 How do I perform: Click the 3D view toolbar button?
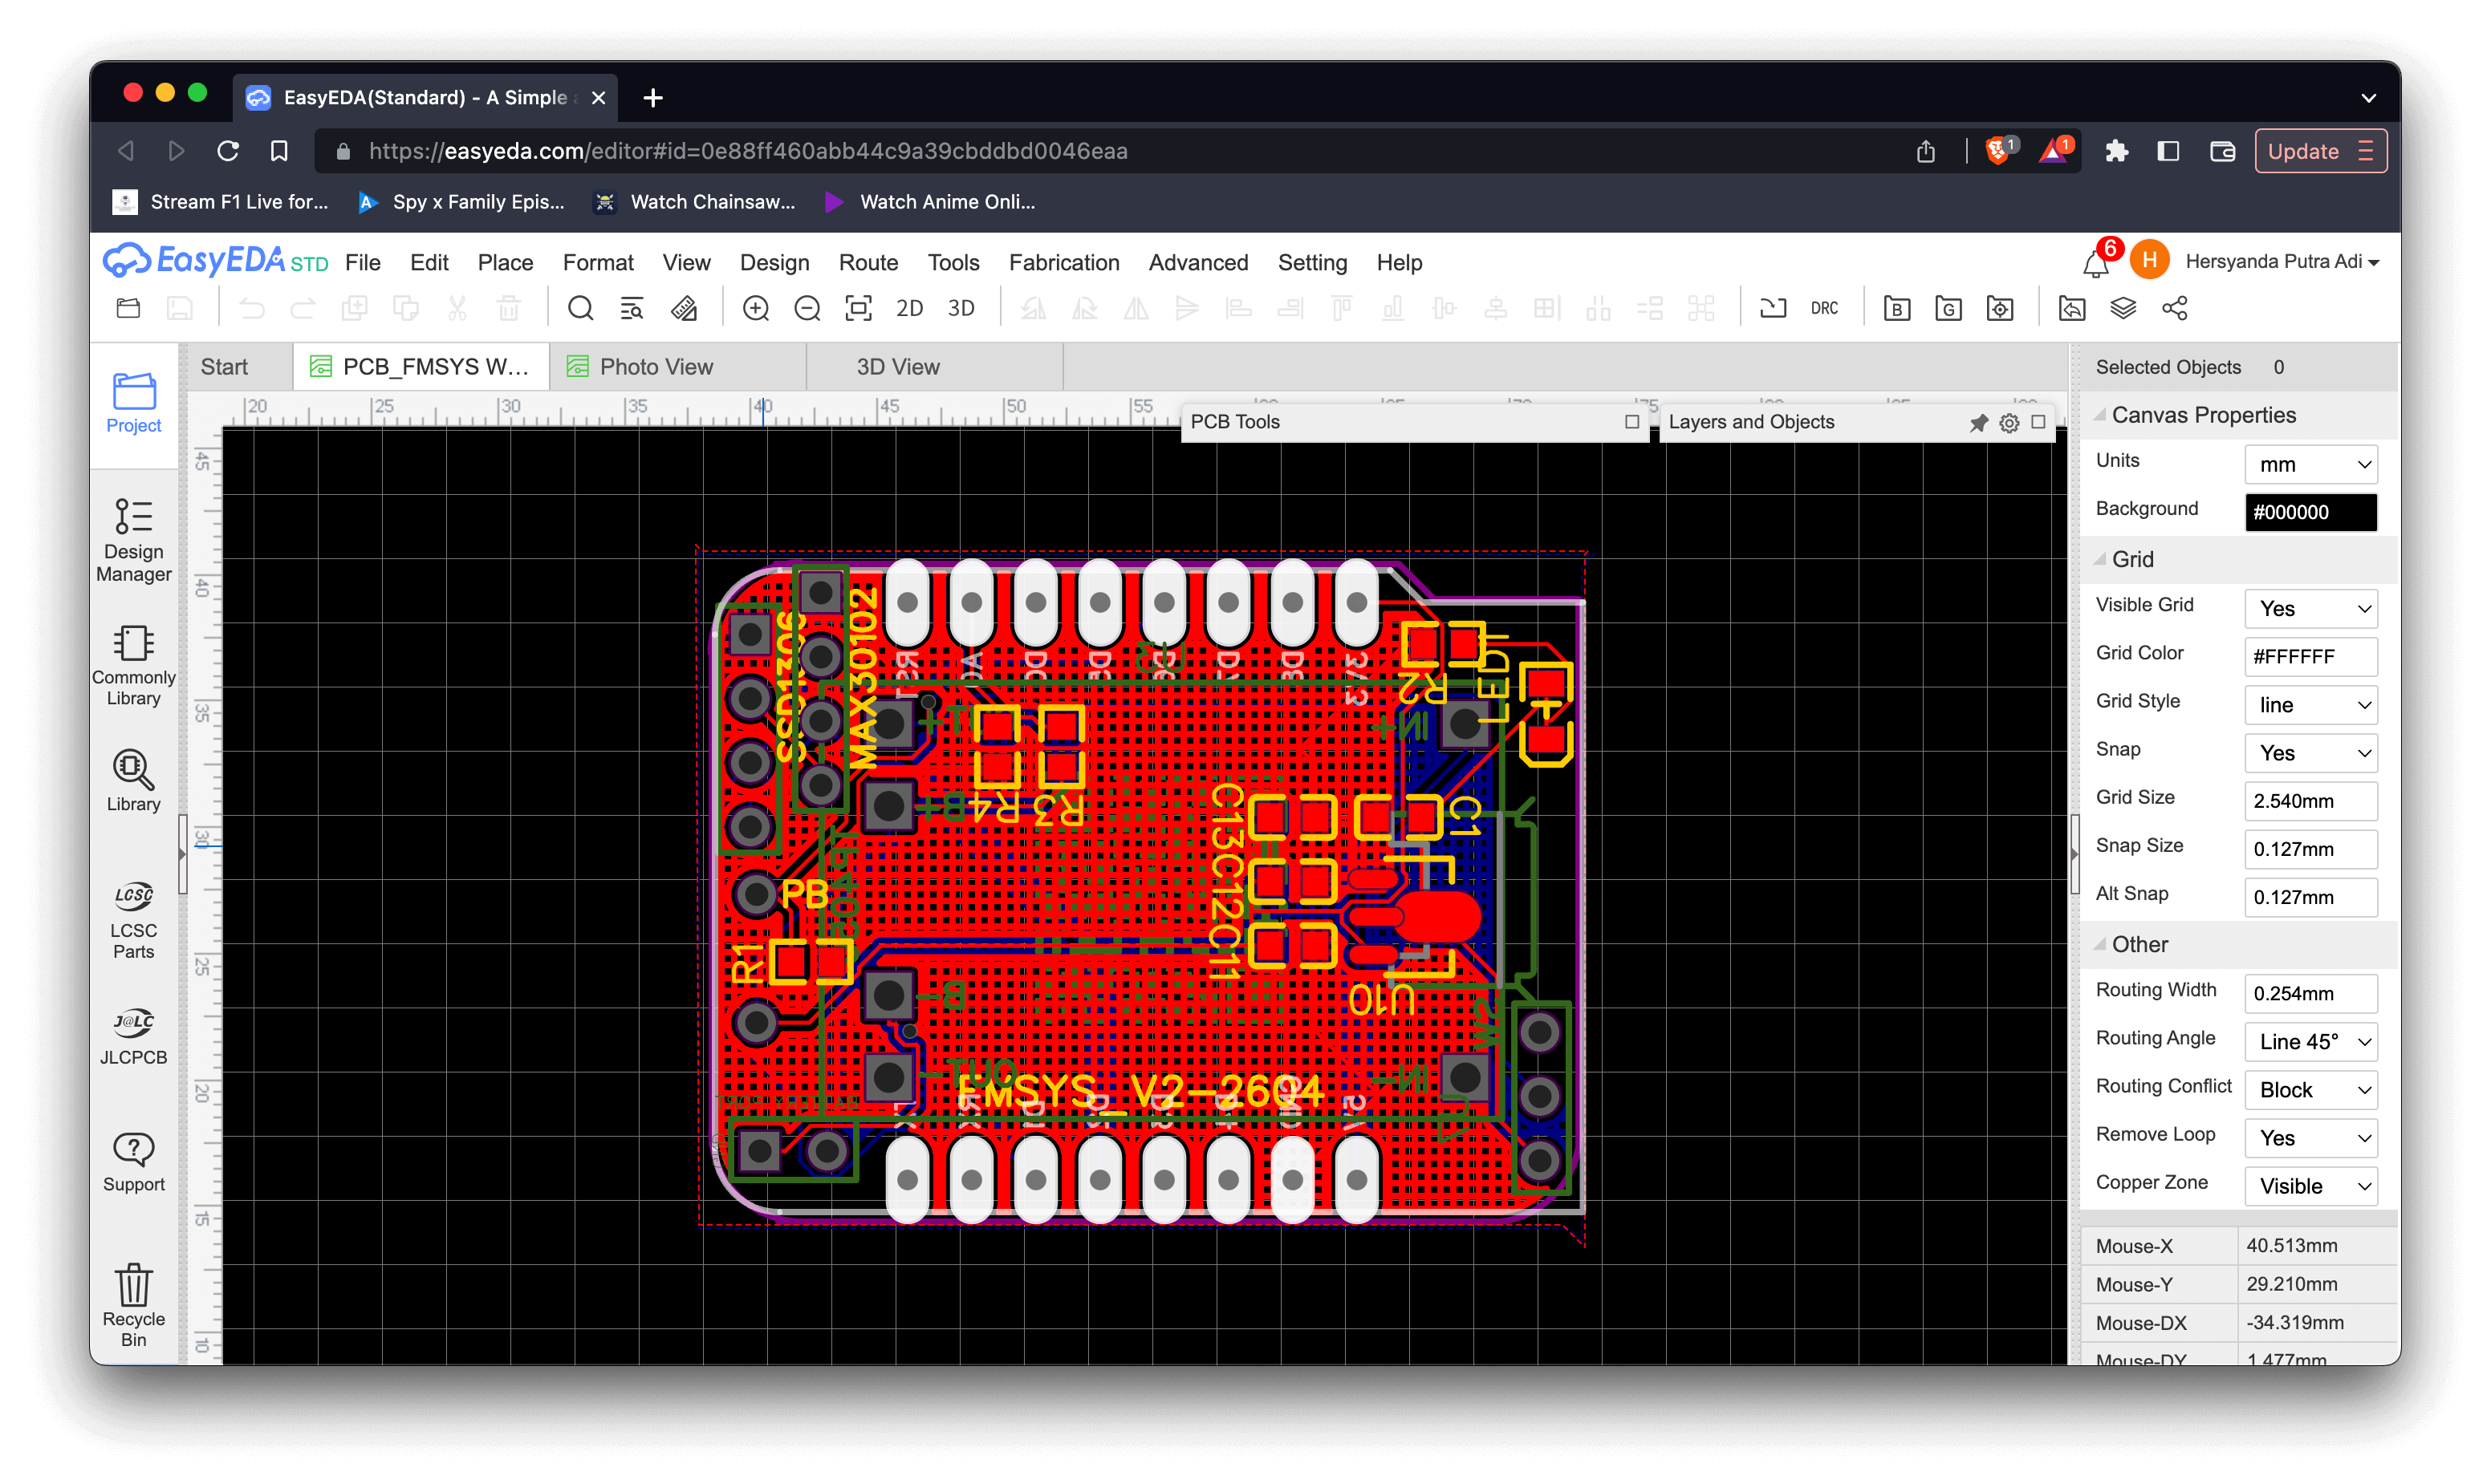[x=961, y=308]
